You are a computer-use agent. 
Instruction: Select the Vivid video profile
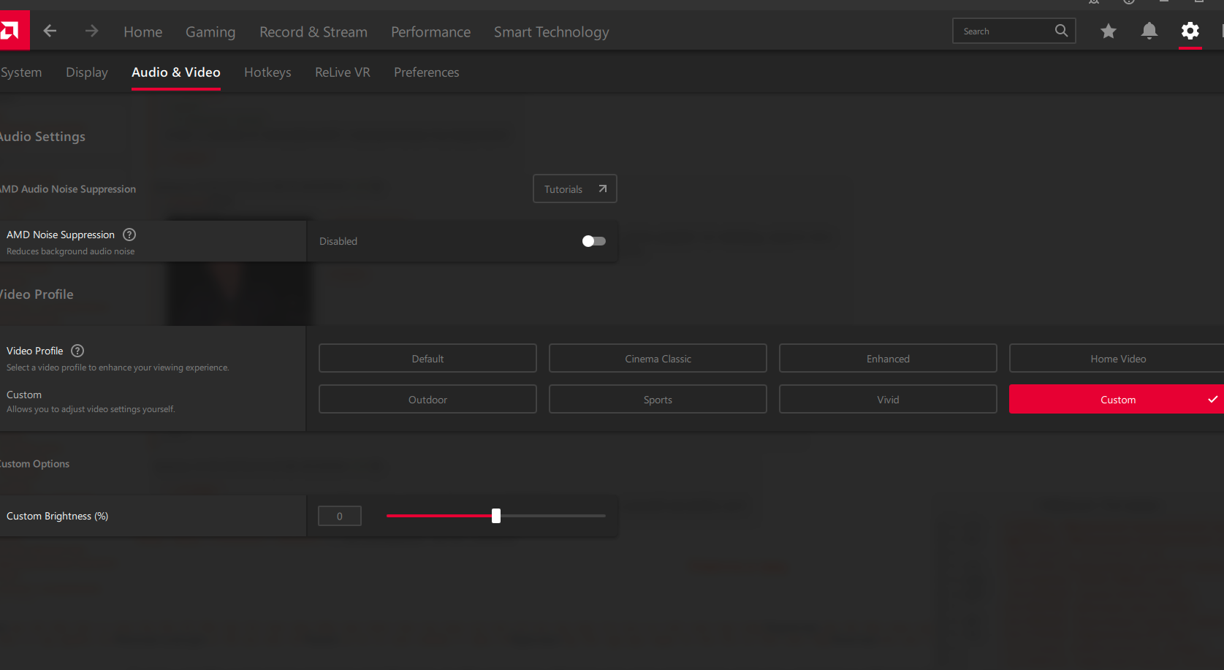point(888,400)
